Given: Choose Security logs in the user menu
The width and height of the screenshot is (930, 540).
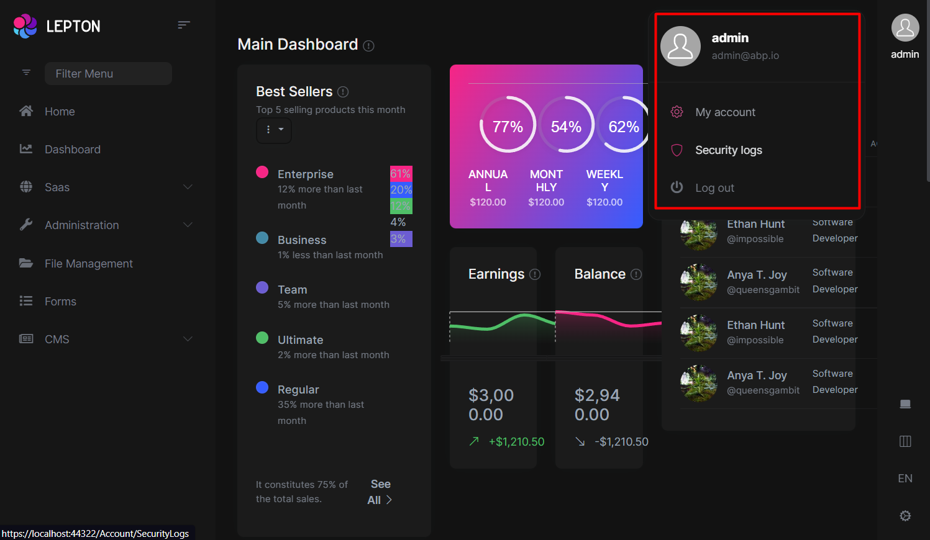Looking at the screenshot, I should pos(729,150).
